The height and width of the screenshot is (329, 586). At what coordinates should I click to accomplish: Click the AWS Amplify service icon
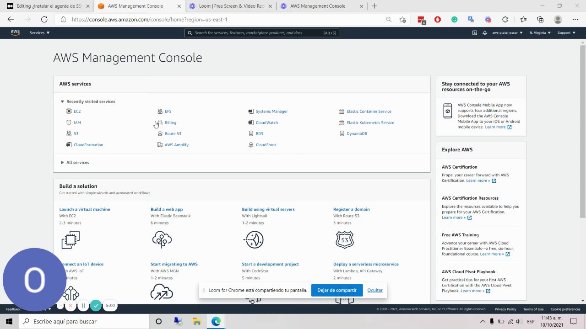(160, 144)
